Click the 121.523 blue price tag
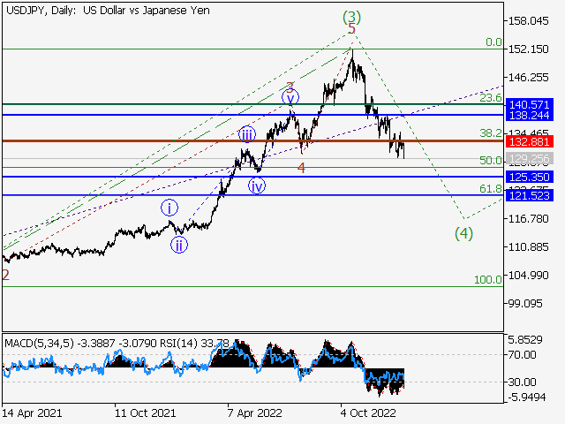 tap(530, 195)
